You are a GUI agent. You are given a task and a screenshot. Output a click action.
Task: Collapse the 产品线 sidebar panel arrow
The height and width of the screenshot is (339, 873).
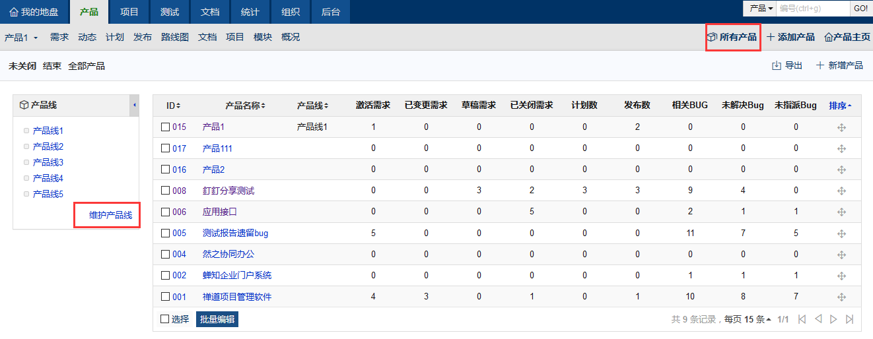134,105
